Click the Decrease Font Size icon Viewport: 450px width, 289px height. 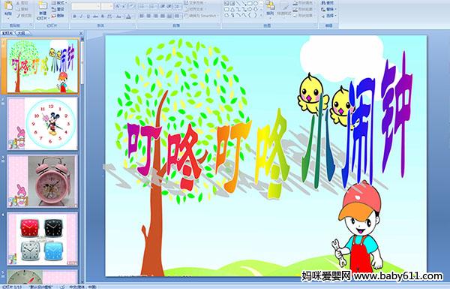pyautogui.click(x=124, y=6)
